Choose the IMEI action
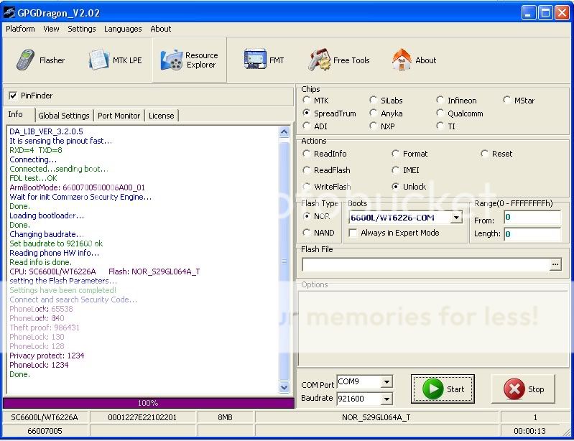The width and height of the screenshot is (574, 441). point(395,170)
